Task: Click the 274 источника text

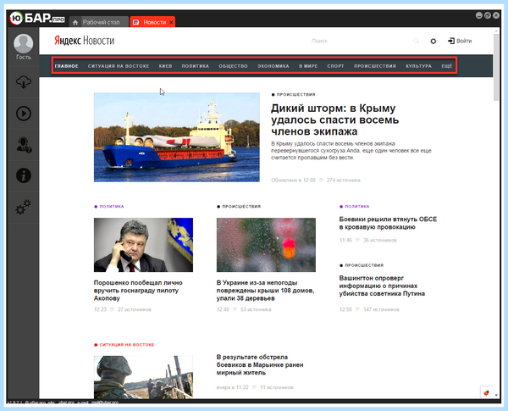Action: (344, 180)
